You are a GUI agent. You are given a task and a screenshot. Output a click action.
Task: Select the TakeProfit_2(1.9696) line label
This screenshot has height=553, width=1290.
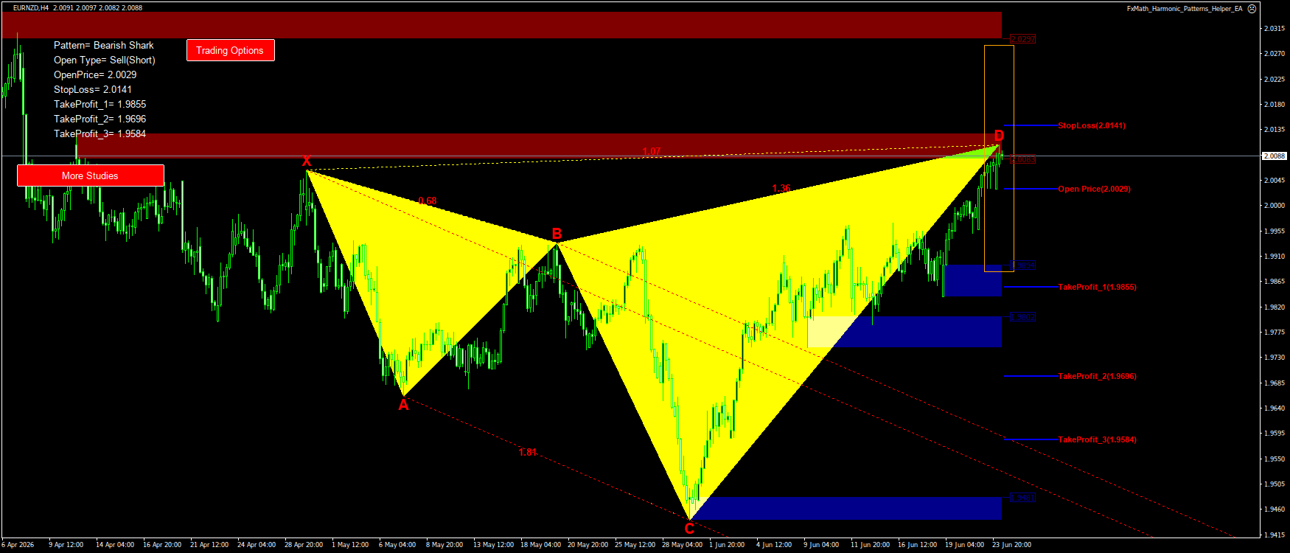(1098, 376)
